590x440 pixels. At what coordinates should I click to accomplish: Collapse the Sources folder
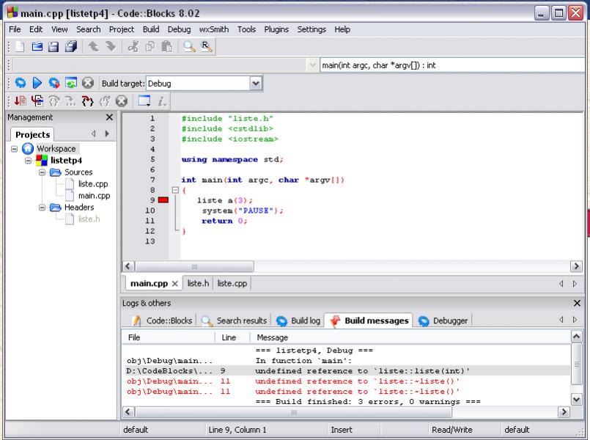click(x=43, y=172)
